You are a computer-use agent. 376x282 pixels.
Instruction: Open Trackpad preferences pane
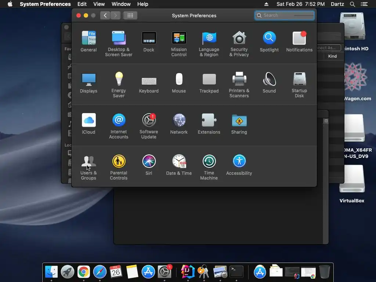click(209, 83)
